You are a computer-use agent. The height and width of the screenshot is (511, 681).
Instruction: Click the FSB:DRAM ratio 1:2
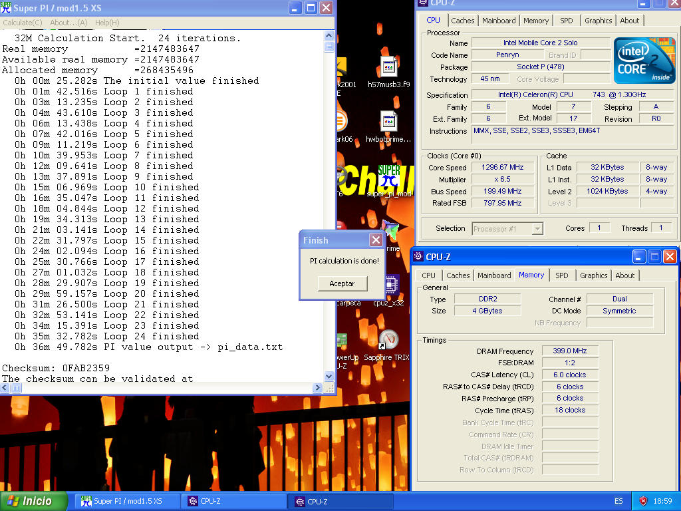pos(570,363)
